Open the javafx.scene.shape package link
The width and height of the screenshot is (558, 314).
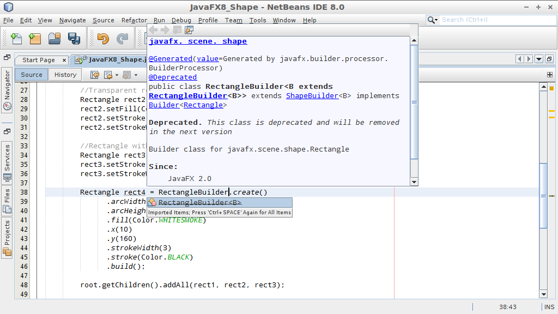197,41
